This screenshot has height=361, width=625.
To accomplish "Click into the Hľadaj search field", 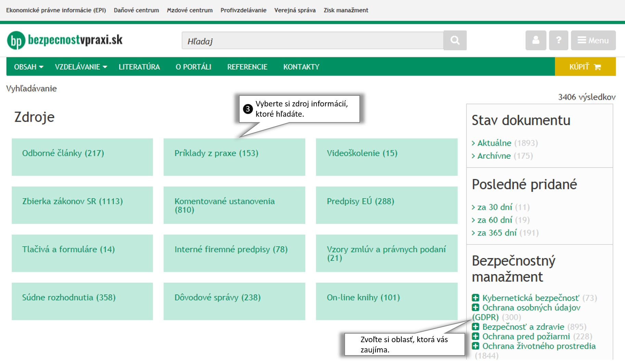I will tap(312, 41).
